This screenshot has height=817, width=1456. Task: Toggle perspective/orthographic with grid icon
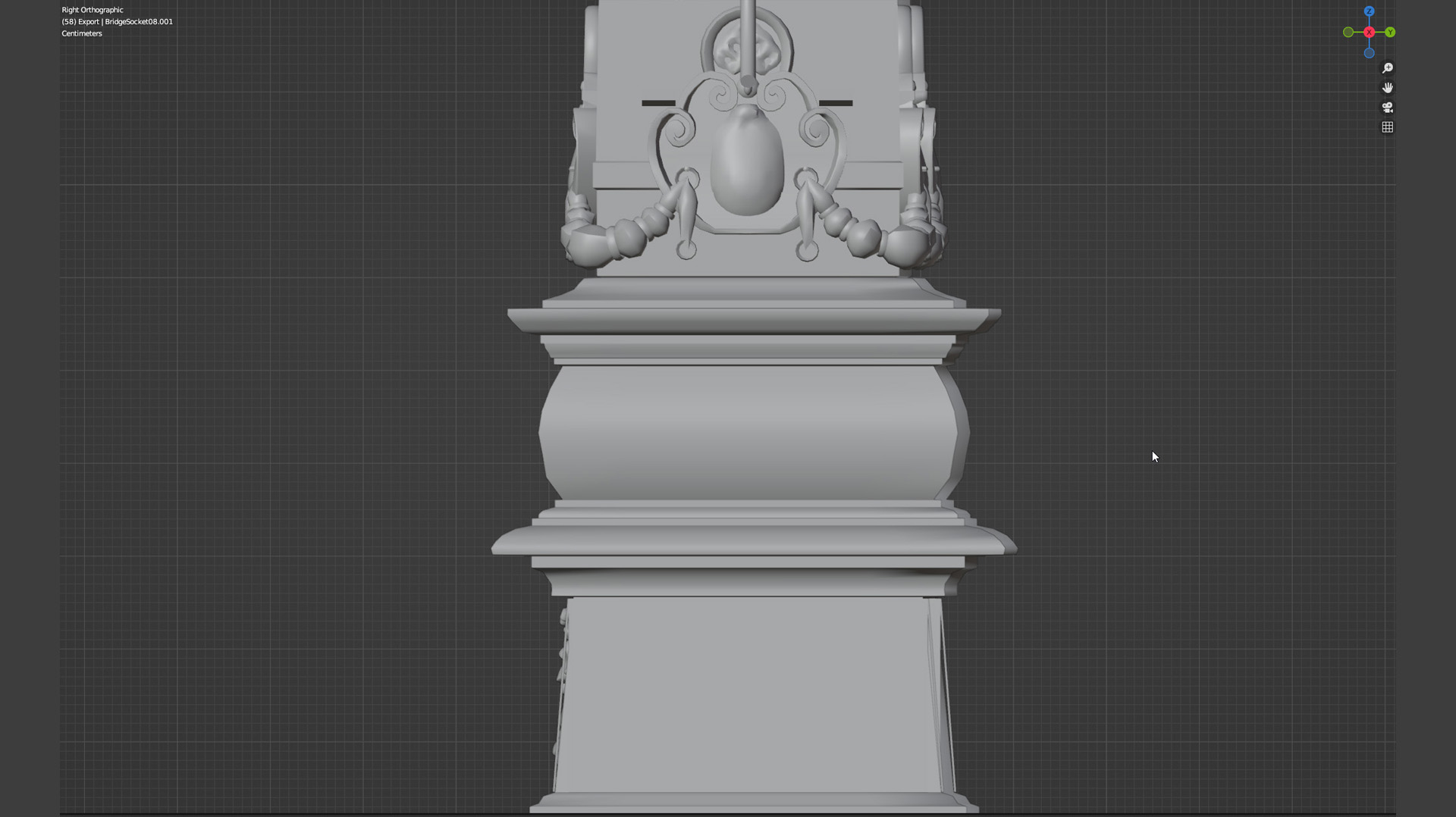[x=1387, y=127]
